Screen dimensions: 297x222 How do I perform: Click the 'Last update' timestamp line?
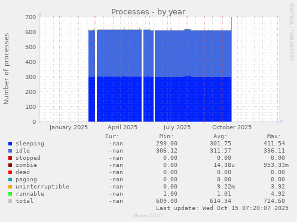[x=222, y=208]
